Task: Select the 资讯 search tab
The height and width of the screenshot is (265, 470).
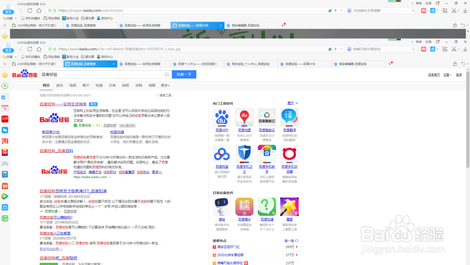Action: (59, 86)
